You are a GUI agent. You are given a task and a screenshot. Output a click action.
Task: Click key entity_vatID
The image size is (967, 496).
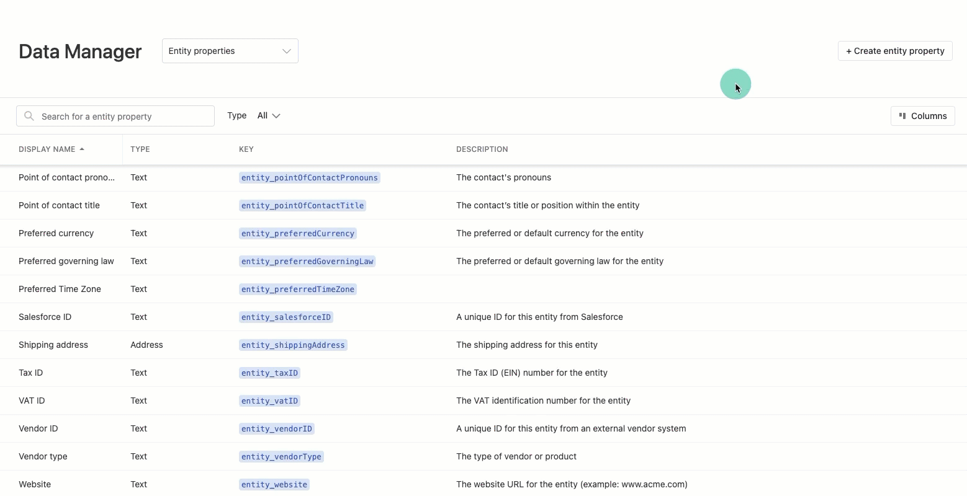[270, 401]
